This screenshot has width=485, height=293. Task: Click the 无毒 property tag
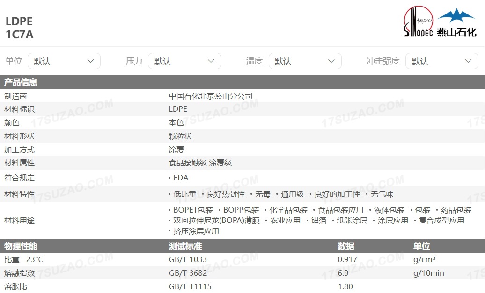tap(263, 194)
